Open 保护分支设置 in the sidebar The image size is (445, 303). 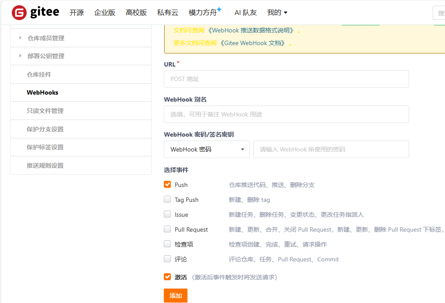pos(81,129)
